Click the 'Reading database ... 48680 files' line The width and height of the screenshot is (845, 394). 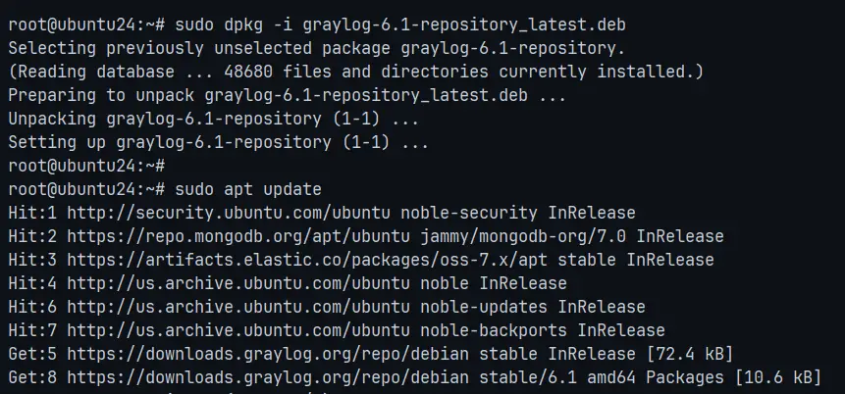tap(356, 72)
